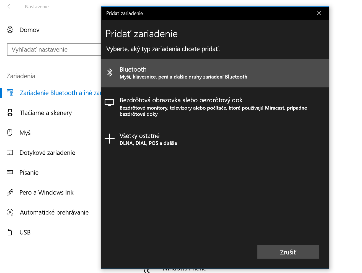Click the 'Vyberte, aký typ zariadenia' prompt
The width and height of the screenshot is (362, 273).
pos(163,49)
